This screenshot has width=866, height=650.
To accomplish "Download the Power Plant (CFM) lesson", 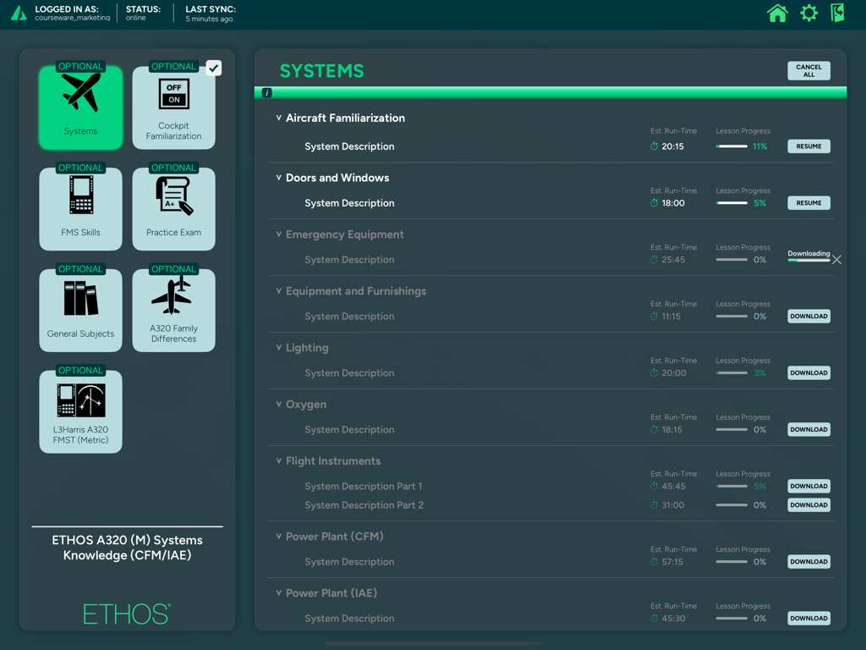I will tap(808, 562).
